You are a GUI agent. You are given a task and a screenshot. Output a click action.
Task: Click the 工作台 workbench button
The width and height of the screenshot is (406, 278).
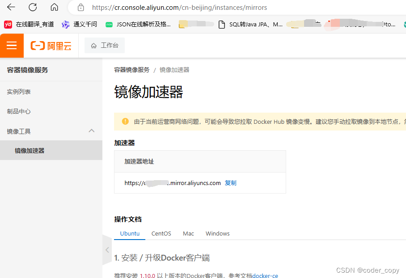(105, 45)
